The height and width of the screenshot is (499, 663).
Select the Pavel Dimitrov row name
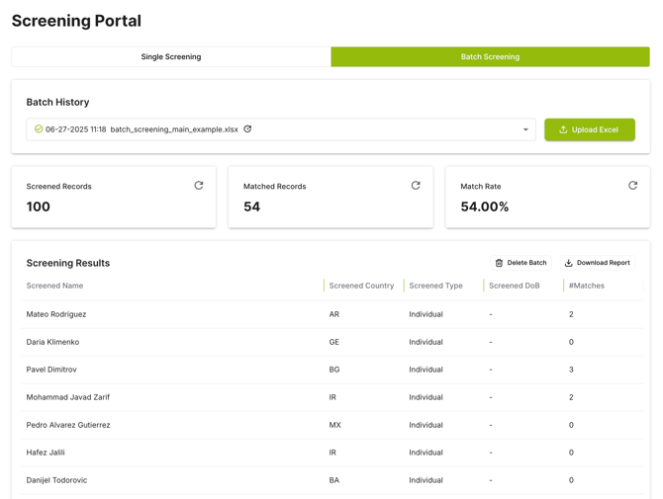(51, 370)
